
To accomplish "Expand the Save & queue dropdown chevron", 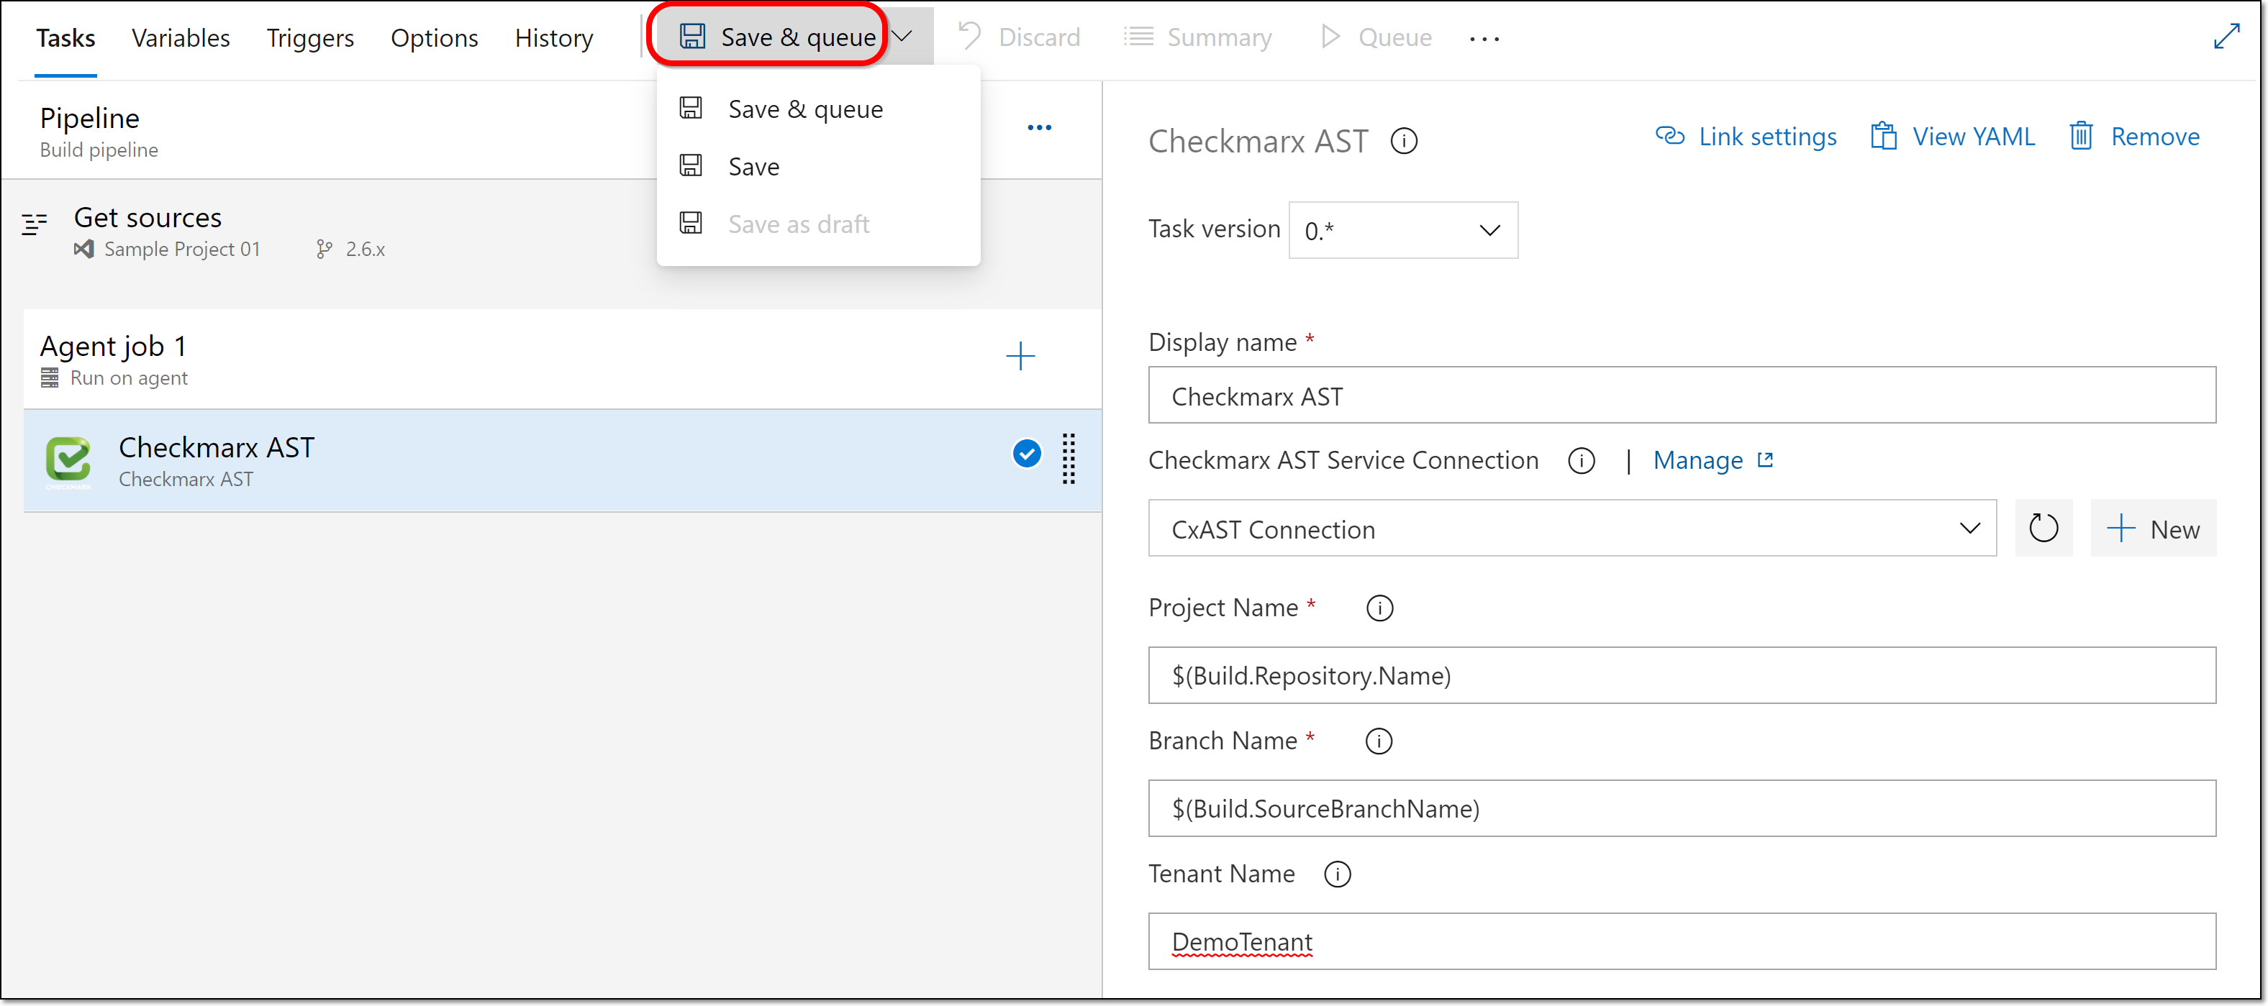I will coord(903,36).
